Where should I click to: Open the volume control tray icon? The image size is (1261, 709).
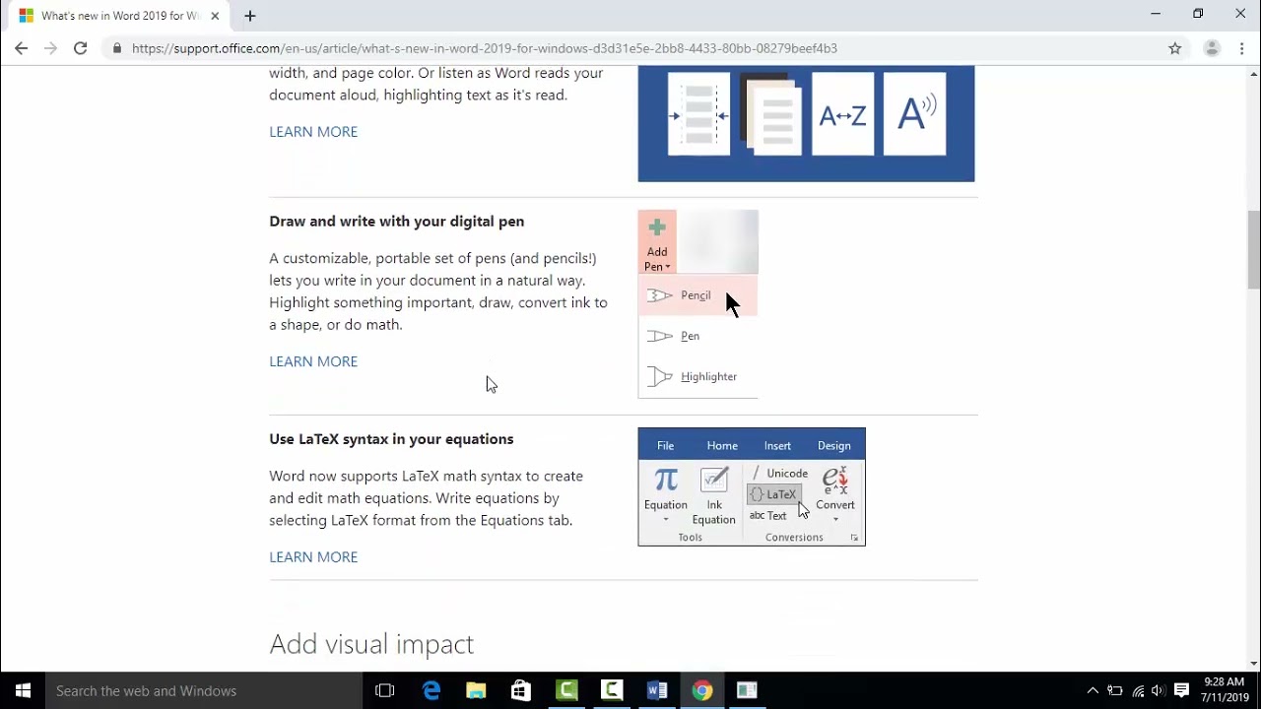[1159, 690]
